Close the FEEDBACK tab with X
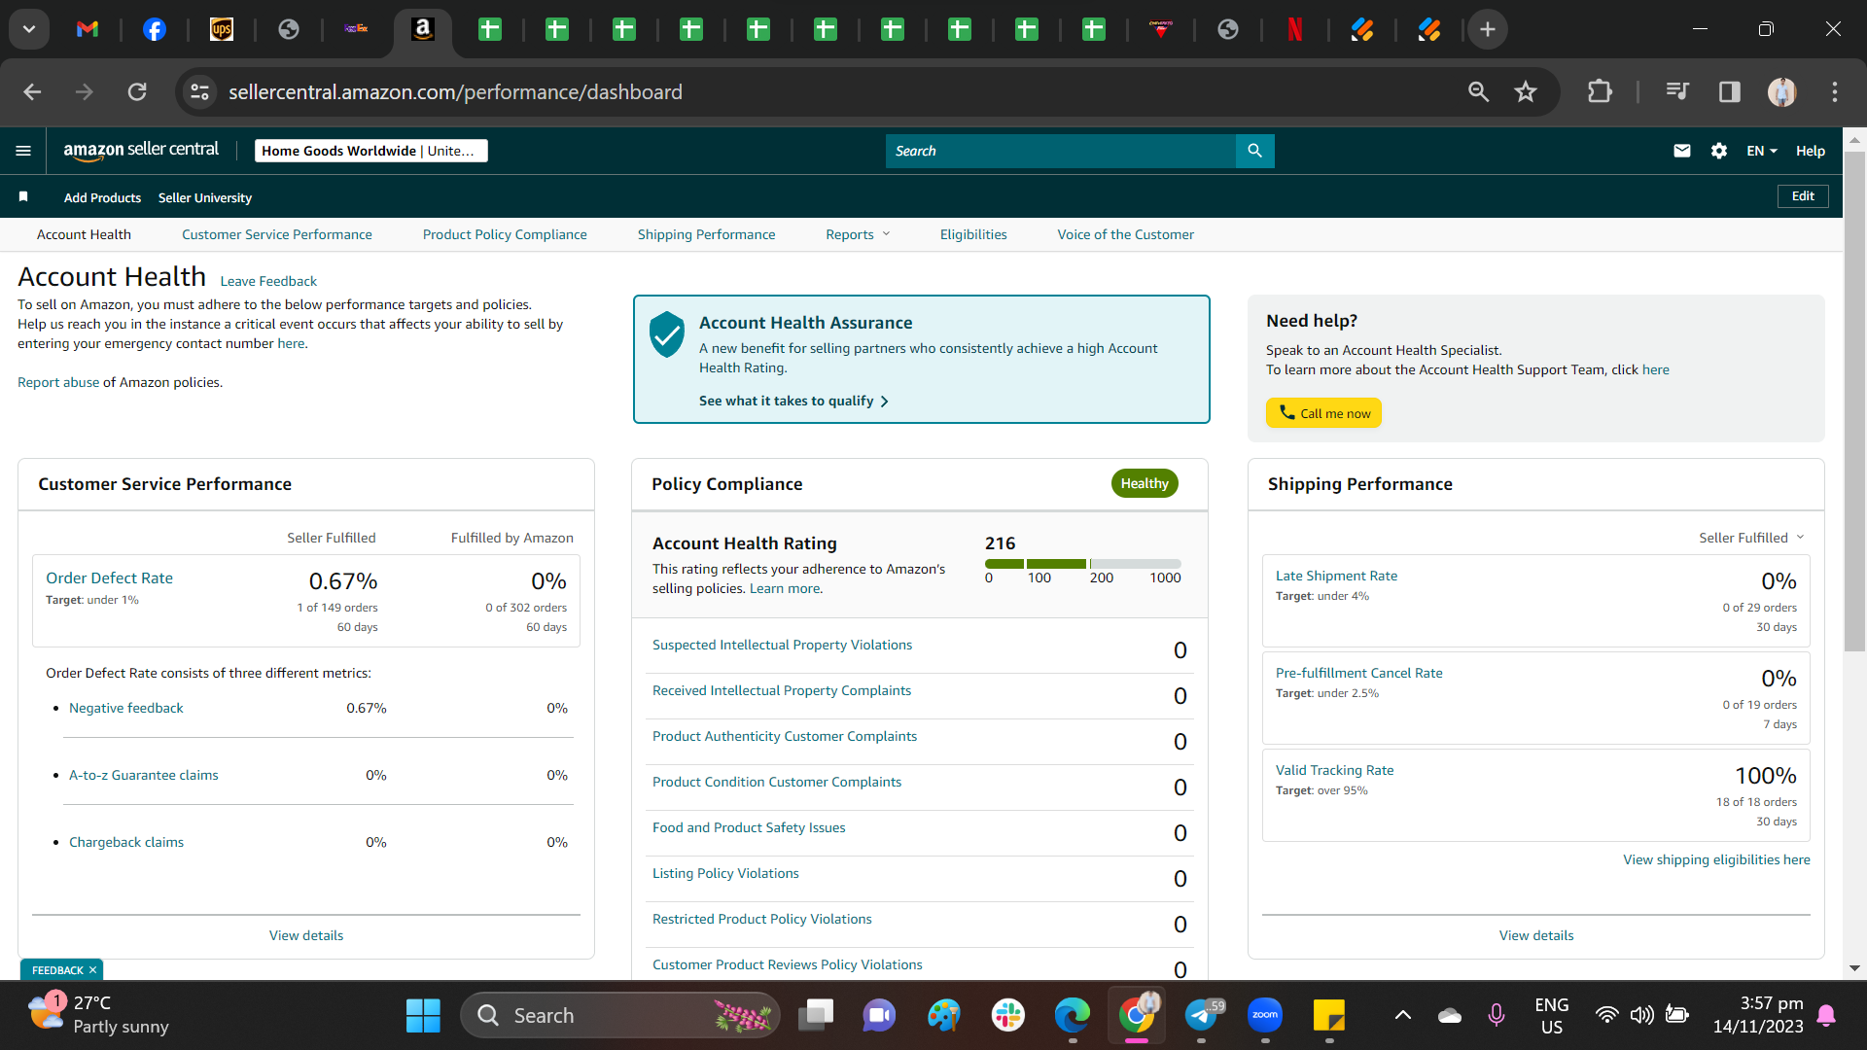This screenshot has height=1050, width=1867. click(92, 970)
